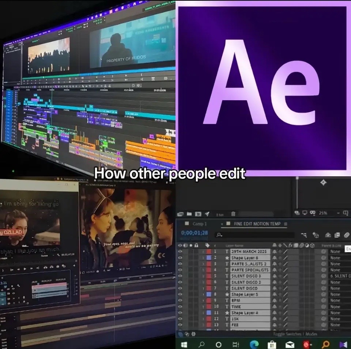Image resolution: width=351 pixels, height=349 pixels.
Task: Click the motion blur enable icon
Action: point(347,235)
